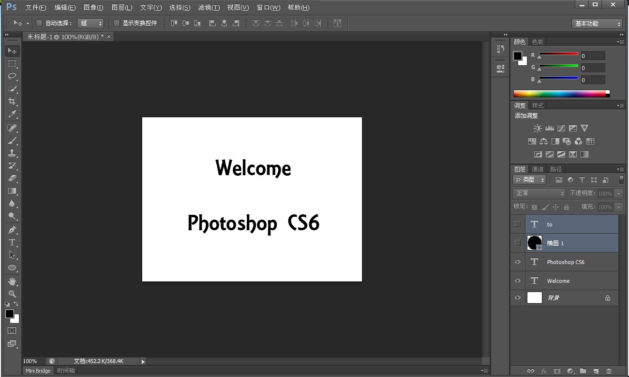
Task: Switch to the 通道 tab
Action: tap(538, 169)
